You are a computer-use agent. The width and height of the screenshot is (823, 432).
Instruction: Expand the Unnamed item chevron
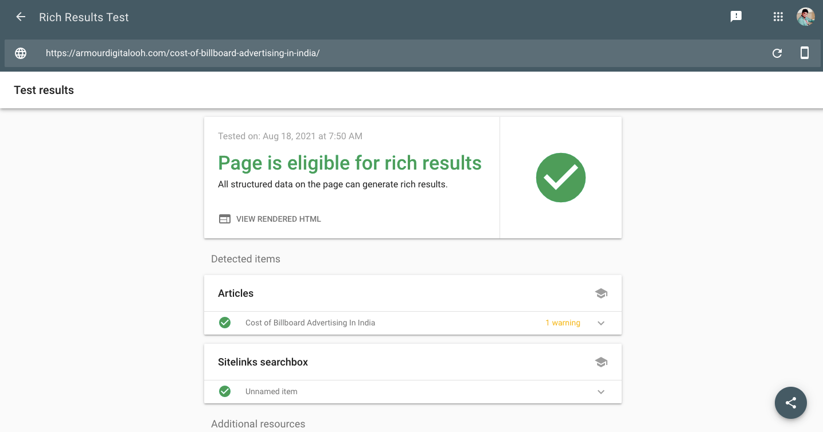tap(601, 392)
